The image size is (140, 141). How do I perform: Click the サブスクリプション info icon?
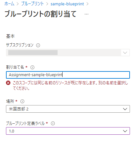38,45
